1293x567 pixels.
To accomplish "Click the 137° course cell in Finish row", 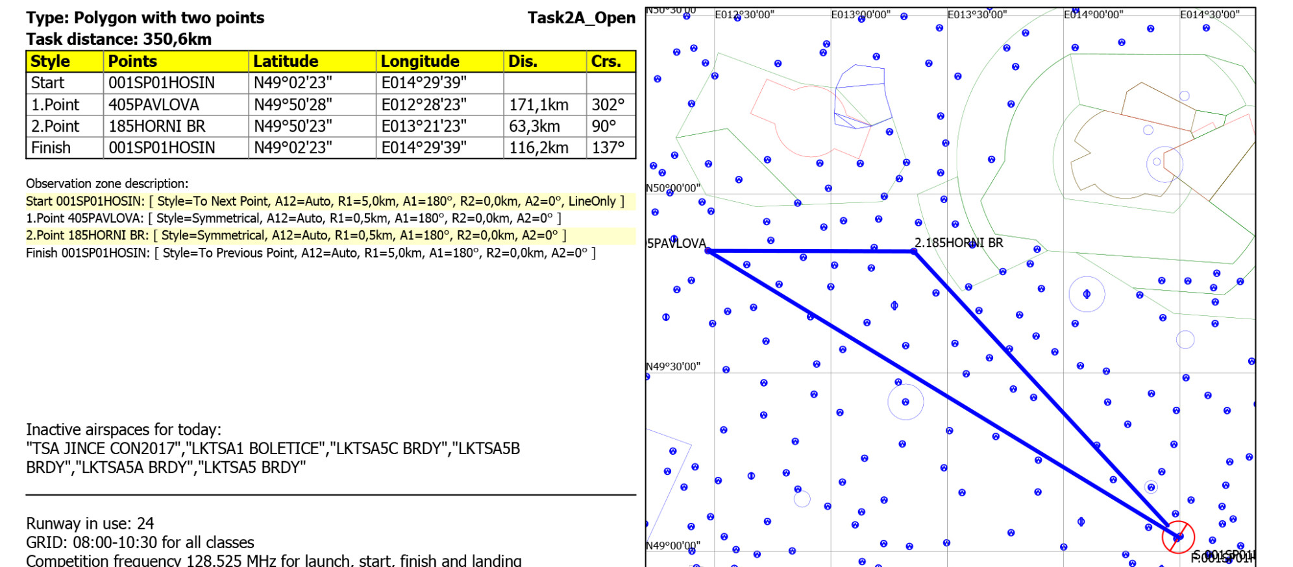I will (608, 148).
